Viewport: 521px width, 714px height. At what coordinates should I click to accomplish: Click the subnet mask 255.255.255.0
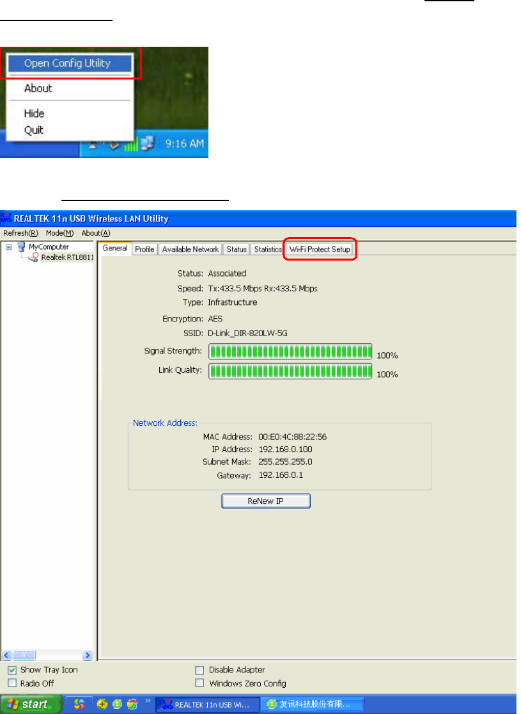pyautogui.click(x=285, y=462)
